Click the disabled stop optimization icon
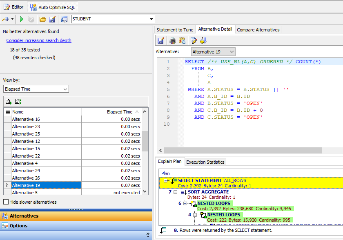The image size is (343, 240). tap(31, 19)
